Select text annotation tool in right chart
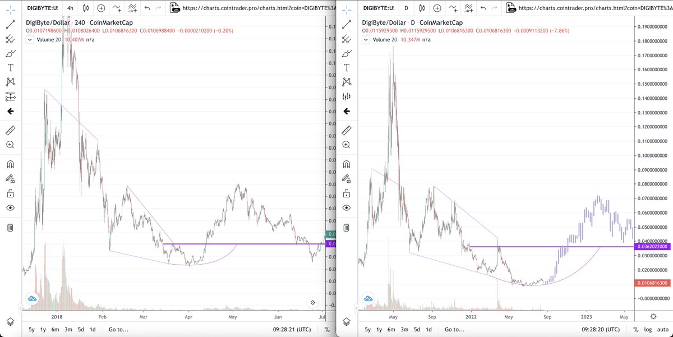 click(347, 68)
